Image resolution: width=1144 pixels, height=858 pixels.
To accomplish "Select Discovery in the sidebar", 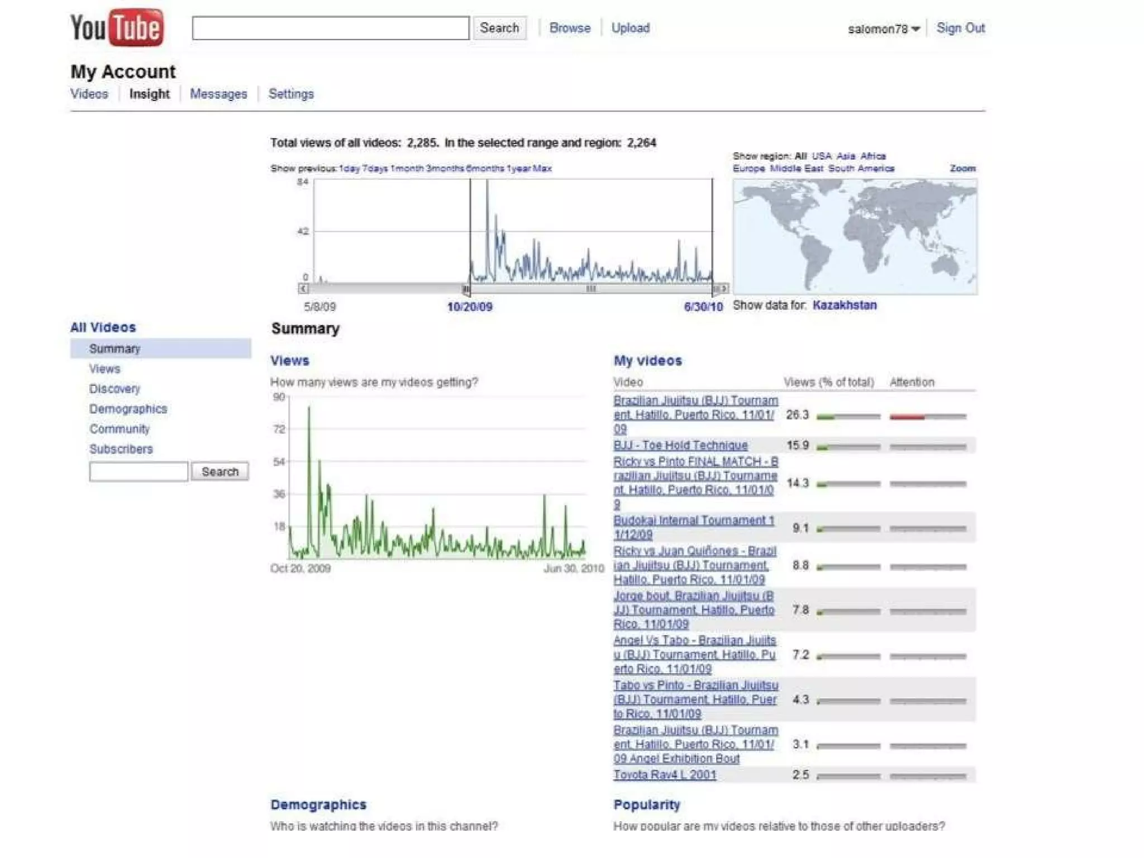I will tap(115, 389).
